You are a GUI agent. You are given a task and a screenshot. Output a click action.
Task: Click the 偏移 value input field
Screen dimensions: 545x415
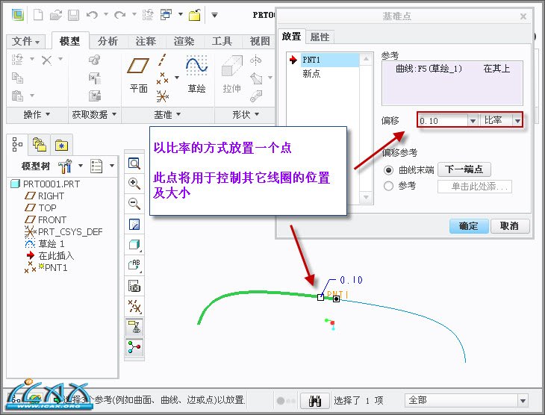tap(443, 121)
